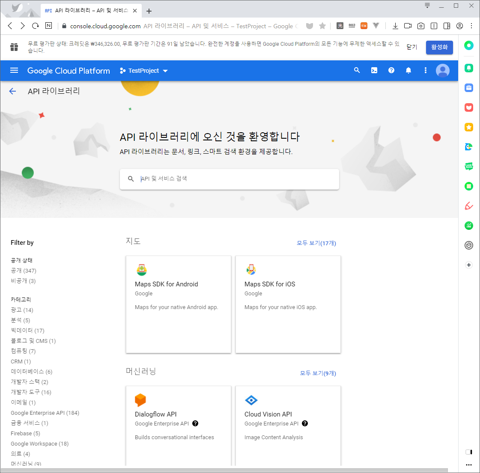The height and width of the screenshot is (473, 480).
Task: Filter by category 이메일 (1)
Action: point(23,402)
